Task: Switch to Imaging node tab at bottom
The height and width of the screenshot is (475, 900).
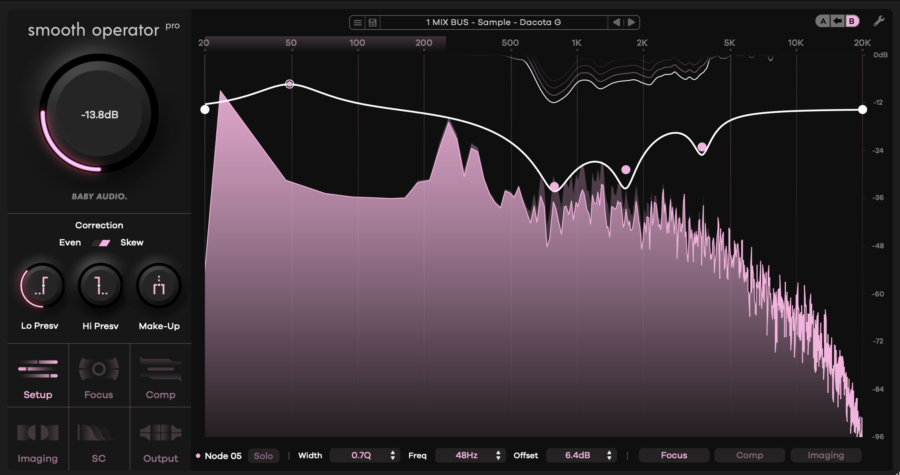Action: coord(826,455)
